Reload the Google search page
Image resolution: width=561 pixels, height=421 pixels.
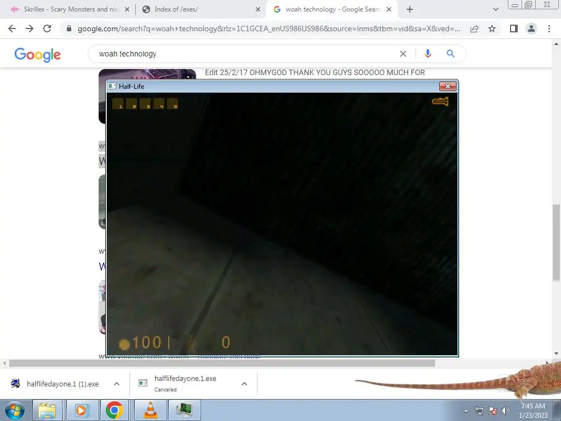pos(47,29)
